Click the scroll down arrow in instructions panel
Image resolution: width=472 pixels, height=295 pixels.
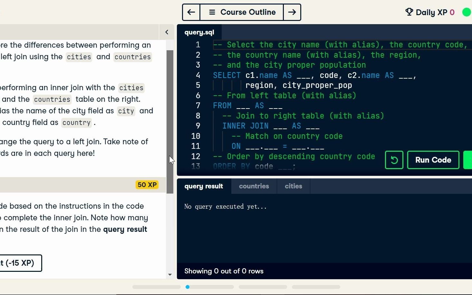[x=170, y=275]
